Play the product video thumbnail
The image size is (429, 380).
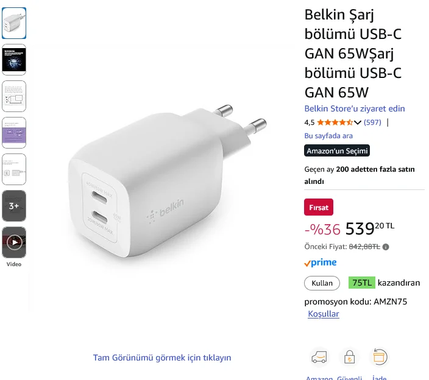[x=14, y=242]
